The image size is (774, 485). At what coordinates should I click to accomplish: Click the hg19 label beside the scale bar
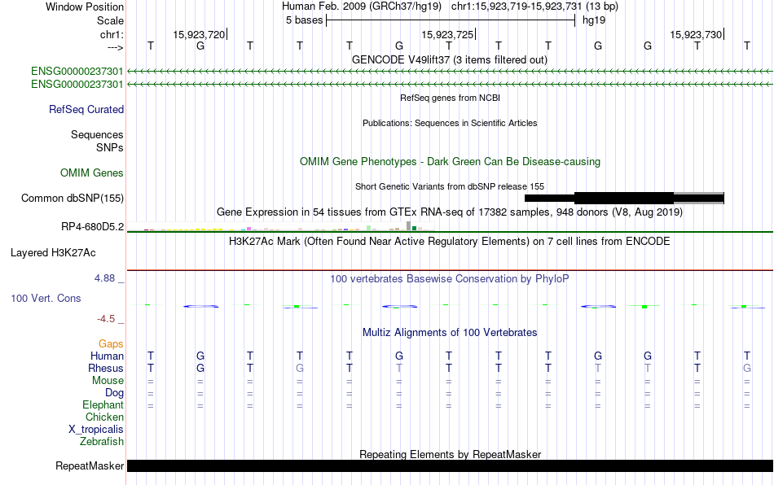(594, 20)
